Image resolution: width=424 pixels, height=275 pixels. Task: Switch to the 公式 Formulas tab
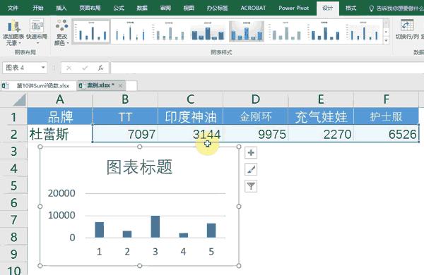click(x=119, y=8)
